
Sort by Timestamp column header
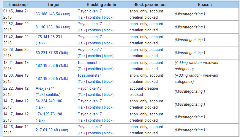[x=17, y=5]
